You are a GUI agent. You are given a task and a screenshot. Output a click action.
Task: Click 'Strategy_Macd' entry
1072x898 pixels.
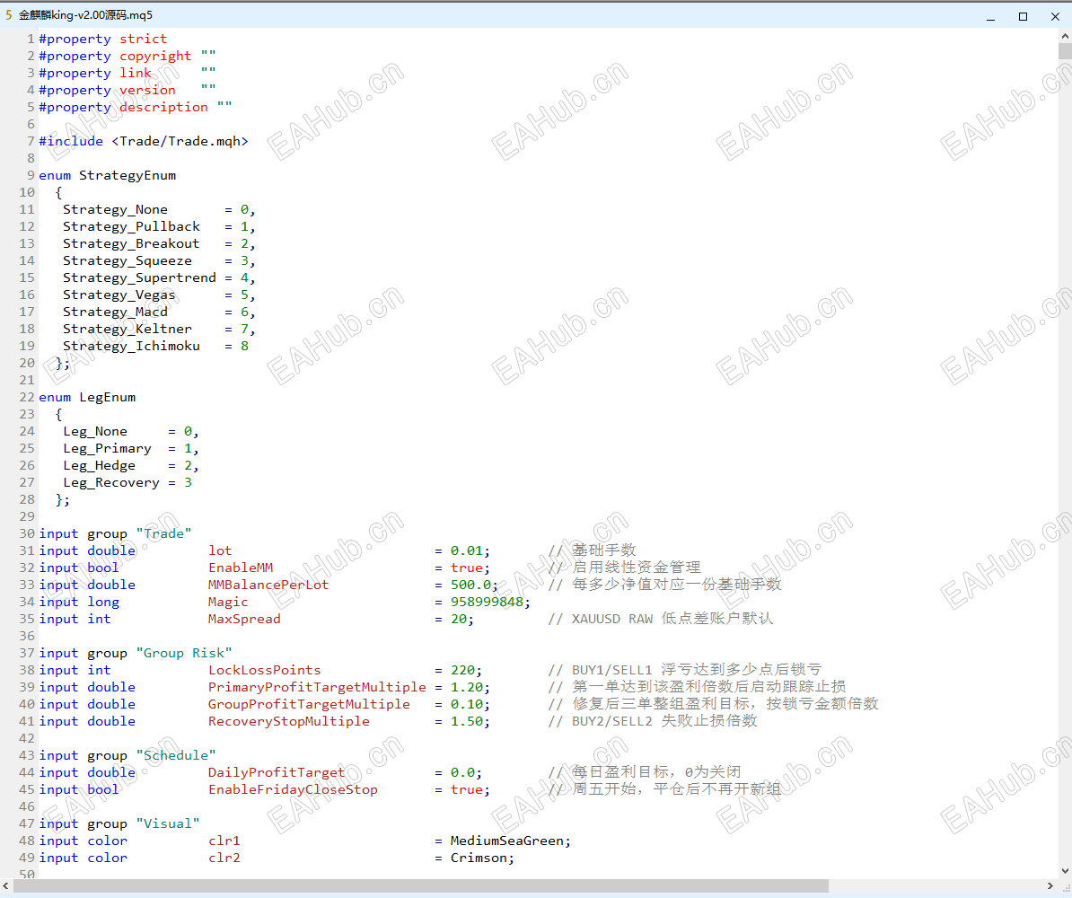click(115, 313)
